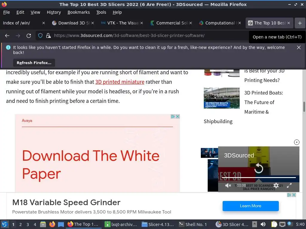Switch to Computational tab

tap(220, 23)
